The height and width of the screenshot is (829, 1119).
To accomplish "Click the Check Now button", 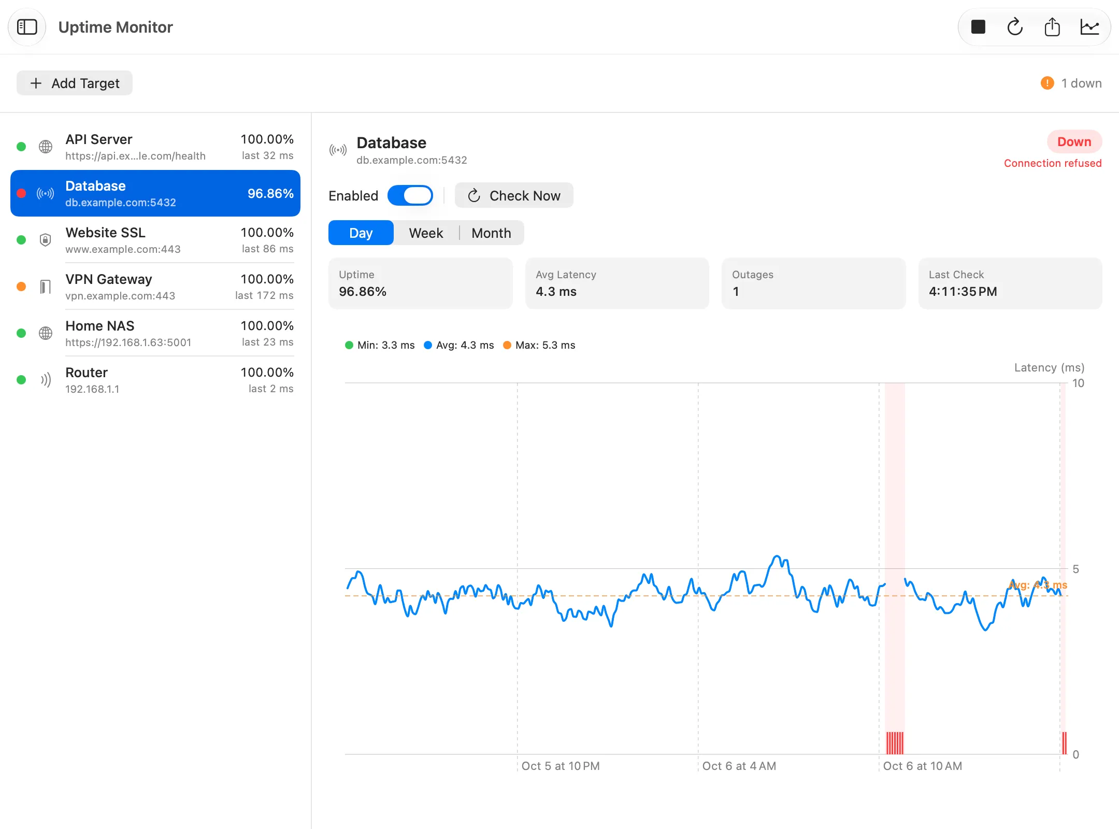I will coord(514,195).
